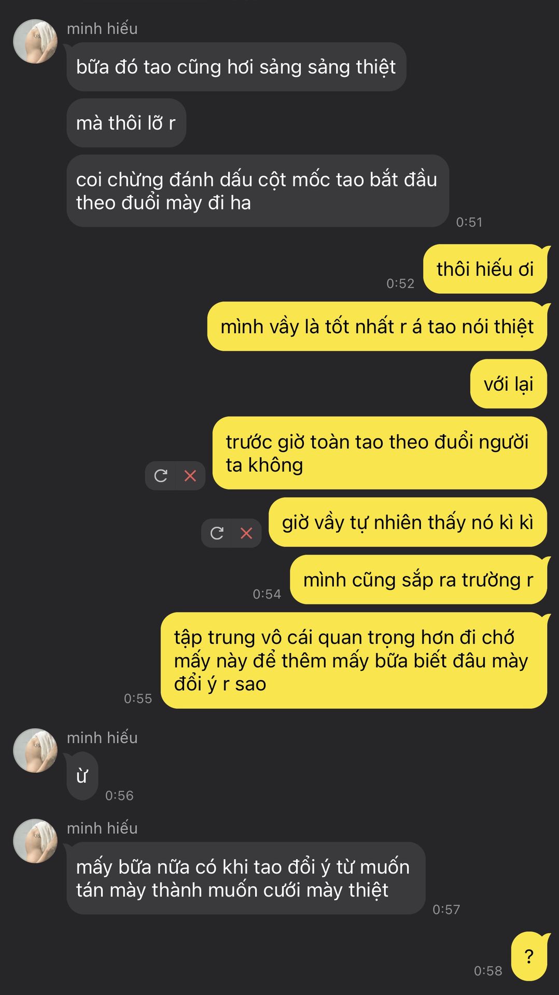This screenshot has width=559, height=995.
Task: Tap minh hiếu avatar beside "ừ" message
Action: [35, 751]
